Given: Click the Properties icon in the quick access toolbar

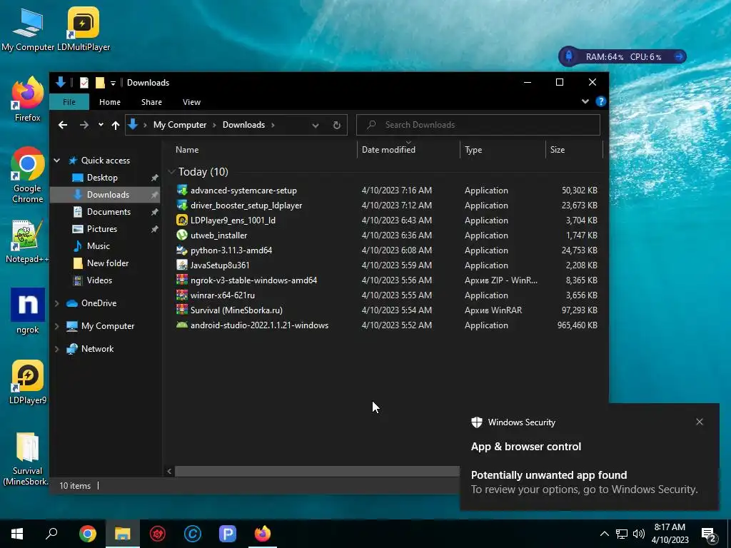Looking at the screenshot, I should point(84,83).
